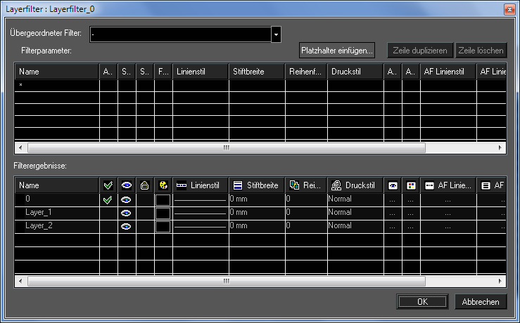Hide Layer_1 using its eye icon
This screenshot has height=323, width=520.
(x=126, y=213)
